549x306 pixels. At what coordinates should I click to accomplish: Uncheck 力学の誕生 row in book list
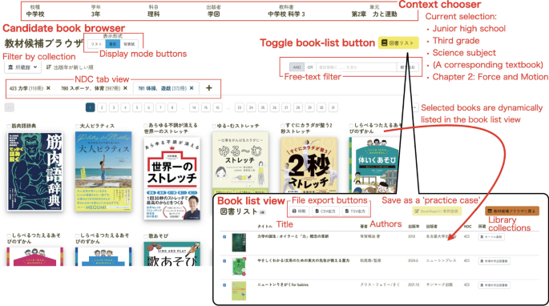[x=224, y=236]
